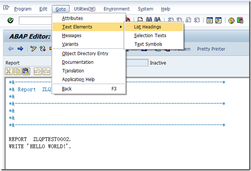Open the System menu
Viewport: 251px width, 171px height.
coord(146,9)
